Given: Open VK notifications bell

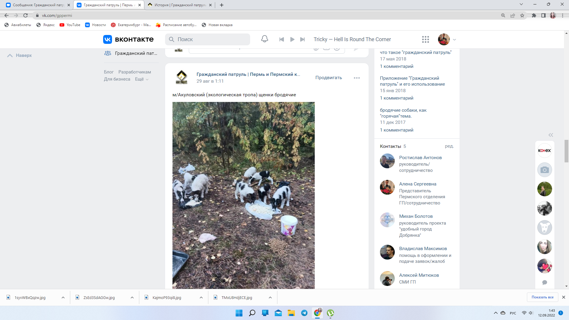Looking at the screenshot, I should 265,39.
